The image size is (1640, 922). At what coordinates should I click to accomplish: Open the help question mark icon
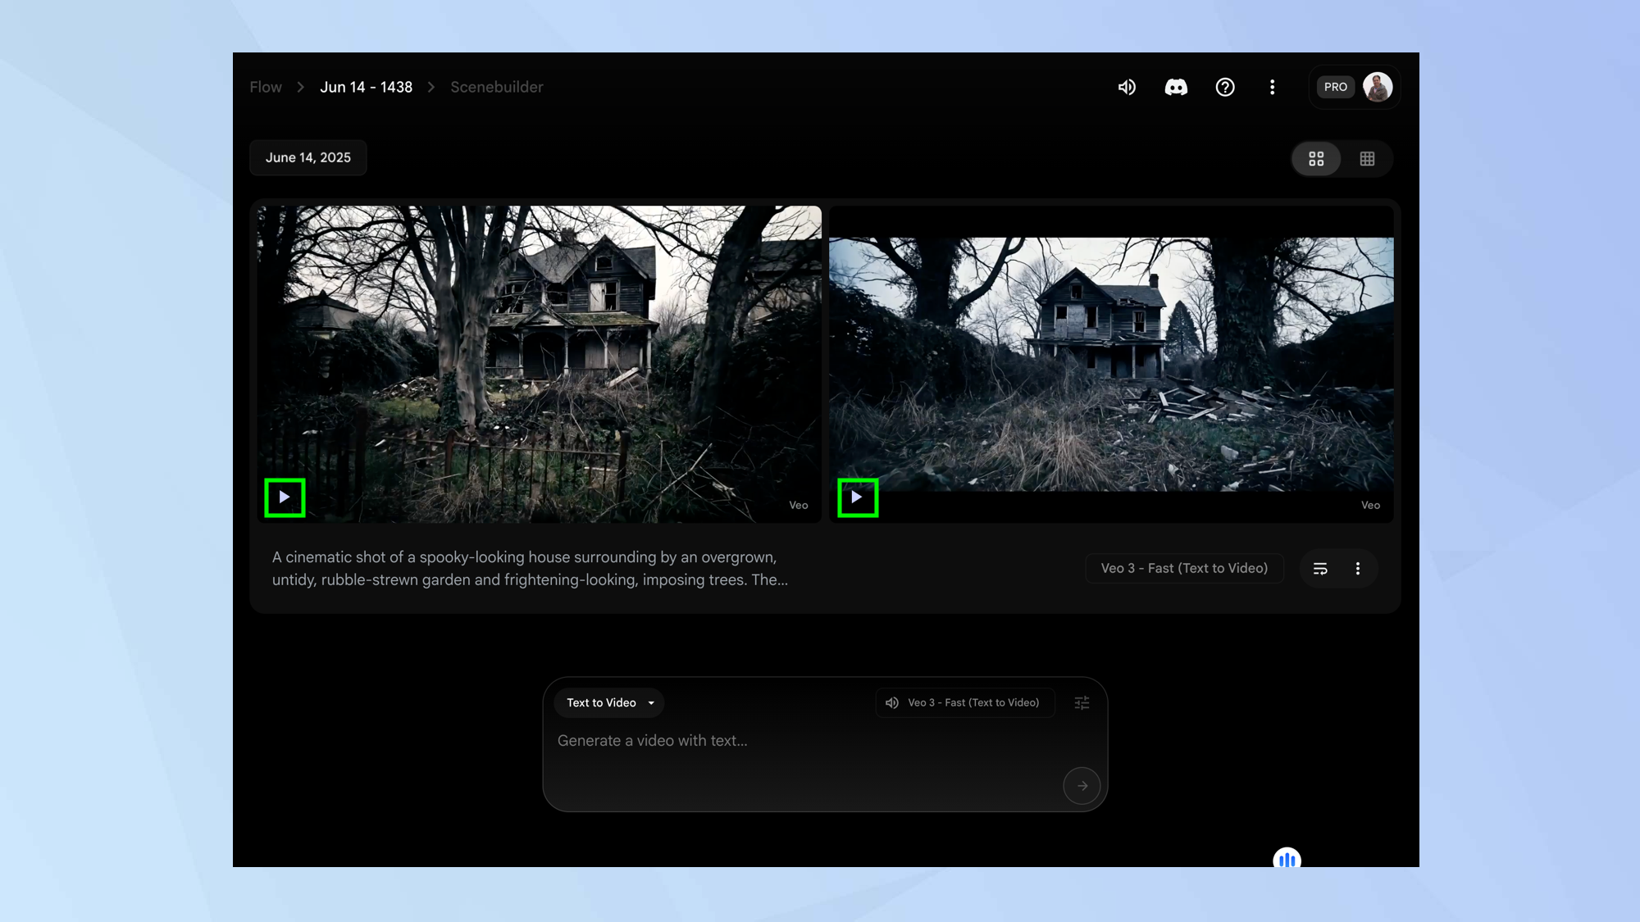point(1224,87)
